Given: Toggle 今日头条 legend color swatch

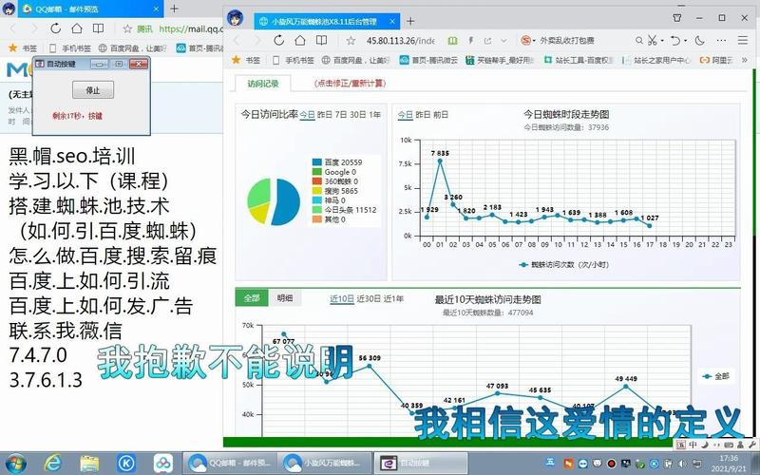Looking at the screenshot, I should (x=317, y=210).
